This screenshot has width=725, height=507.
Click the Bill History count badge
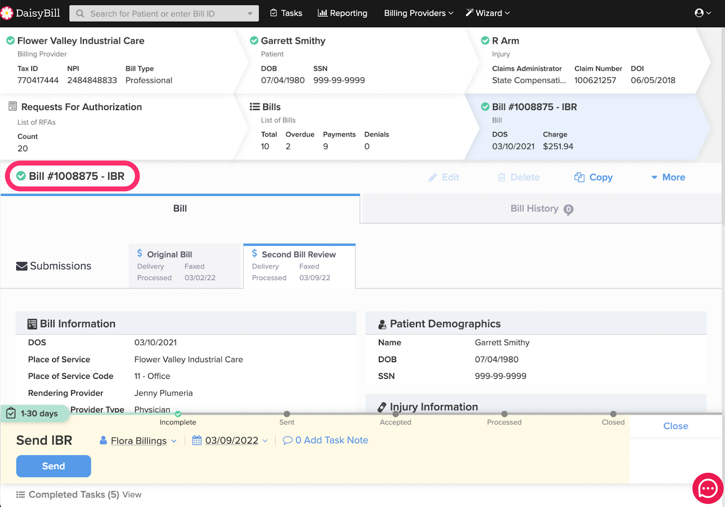(568, 210)
